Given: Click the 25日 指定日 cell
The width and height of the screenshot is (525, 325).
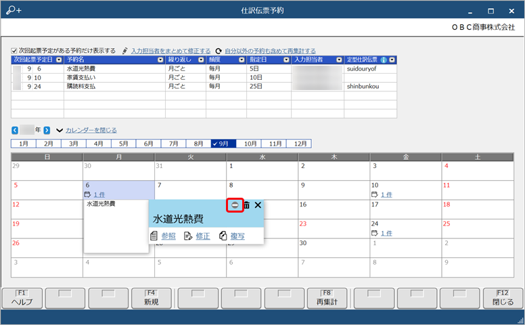Looking at the screenshot, I should pos(269,87).
